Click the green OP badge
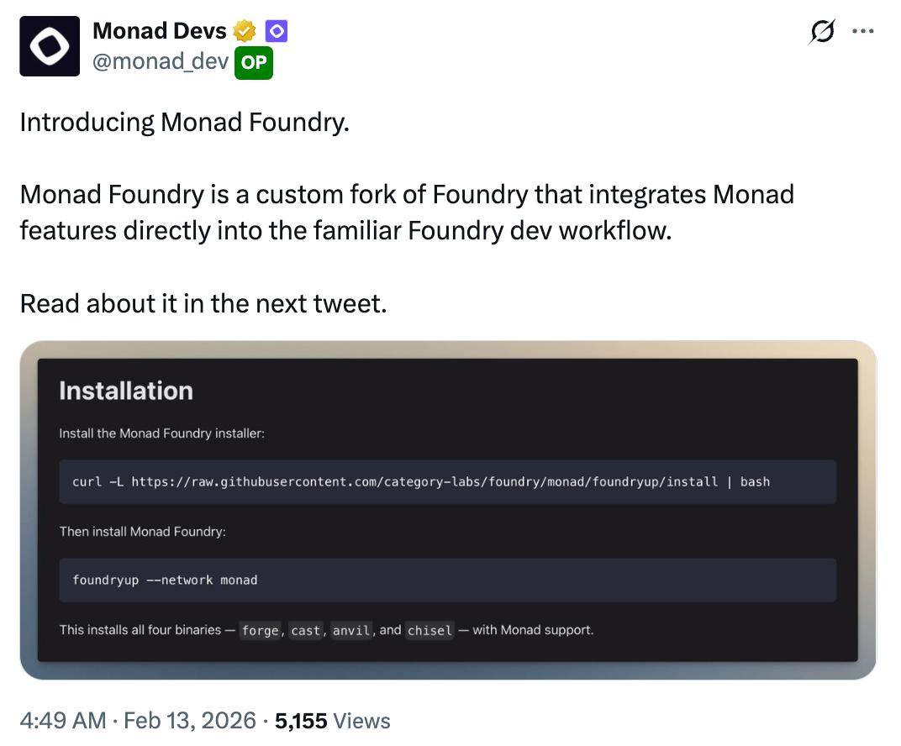This screenshot has width=901, height=746. point(254,62)
